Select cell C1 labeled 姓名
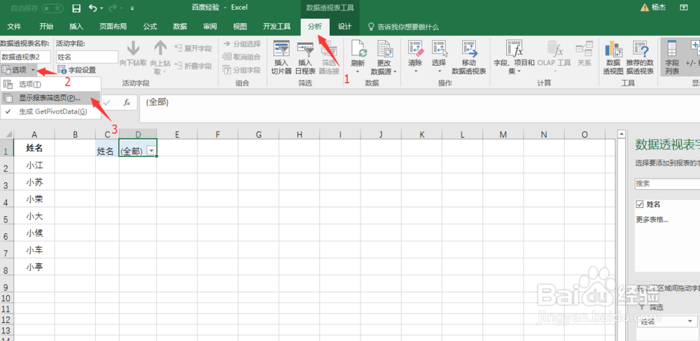Image resolution: width=700 pixels, height=341 pixels. [x=107, y=148]
